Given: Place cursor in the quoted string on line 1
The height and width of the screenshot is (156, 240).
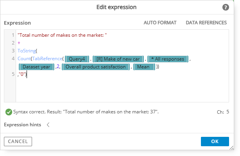Looking at the screenshot, I should point(62,35).
